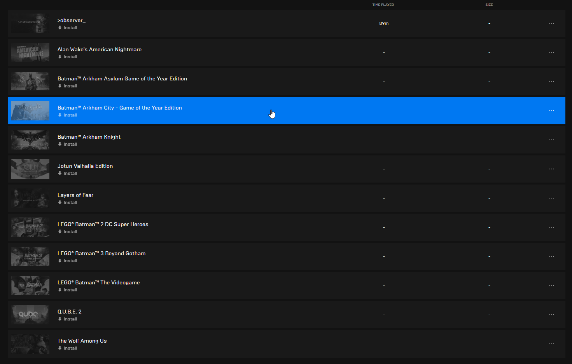
Task: Install Batman Arkham City Game of the Year Edition
Action: (68, 115)
